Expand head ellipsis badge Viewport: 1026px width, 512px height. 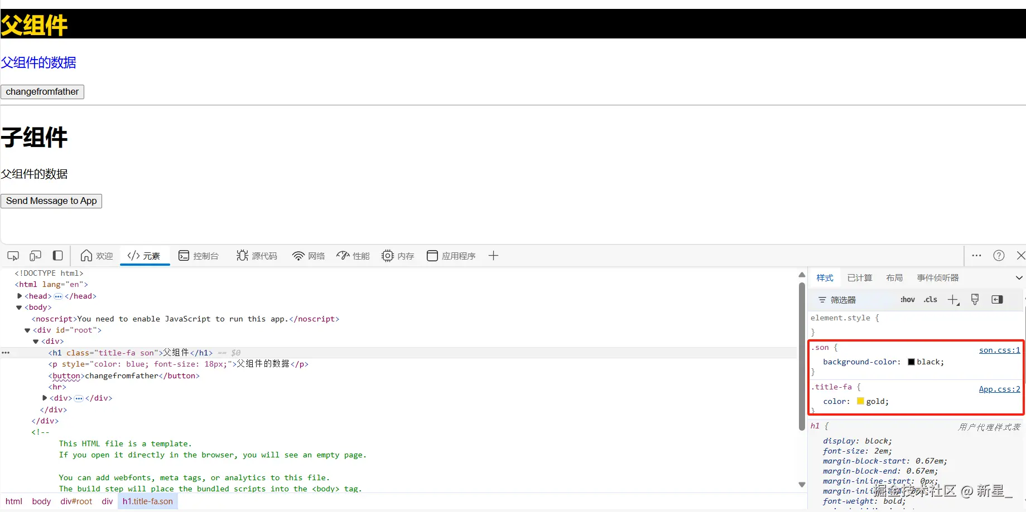click(58, 296)
